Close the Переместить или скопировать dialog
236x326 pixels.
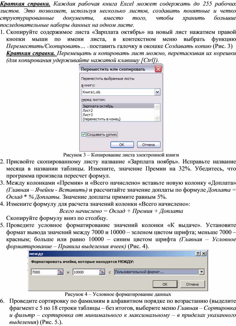[x=158, y=69]
